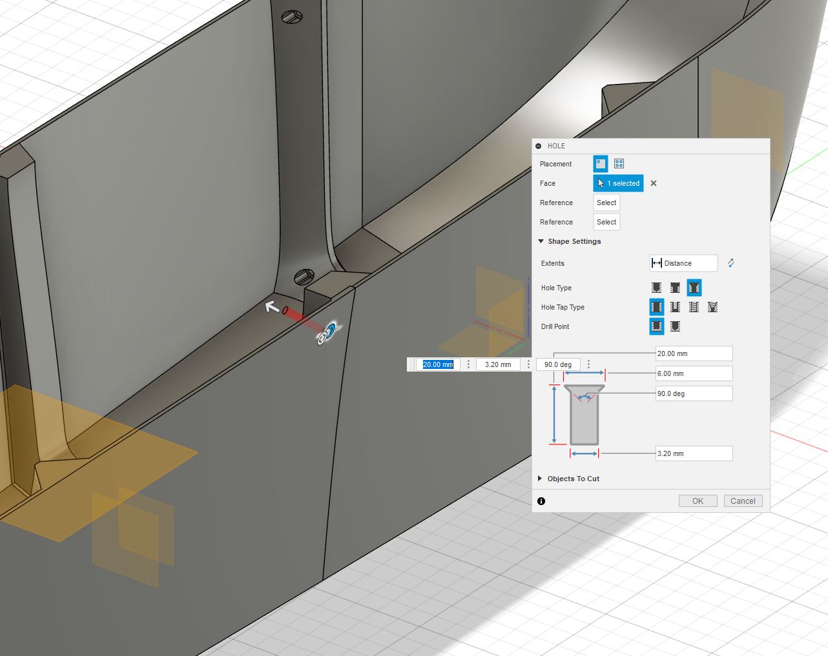828x656 pixels.
Task: Collapse the Shape Settings section
Action: click(x=541, y=241)
